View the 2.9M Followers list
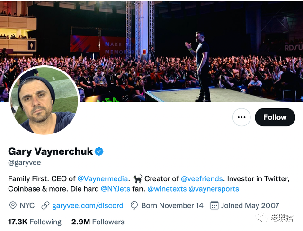Screen dimensions: 303x231 98,222
